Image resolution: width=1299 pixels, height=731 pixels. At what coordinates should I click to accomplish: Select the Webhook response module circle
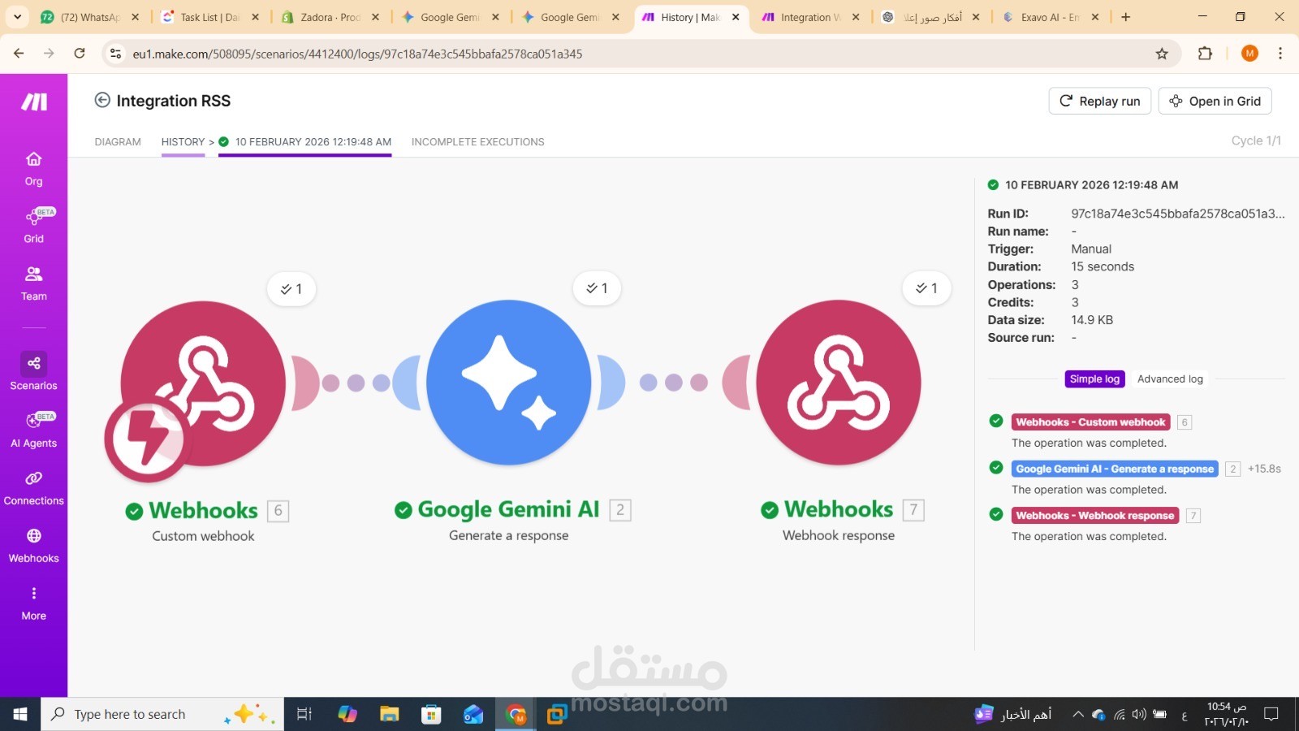[x=839, y=383]
